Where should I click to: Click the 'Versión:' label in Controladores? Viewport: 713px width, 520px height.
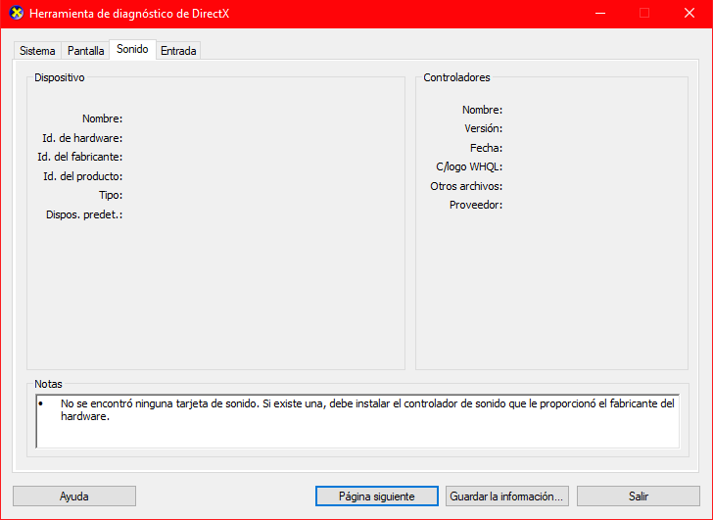pos(484,128)
